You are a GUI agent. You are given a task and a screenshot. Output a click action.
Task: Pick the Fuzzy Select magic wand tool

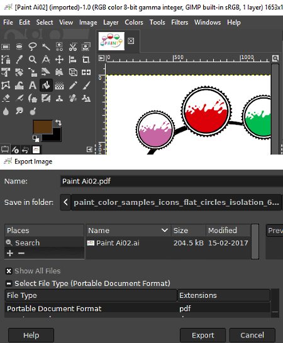[x=46, y=46]
